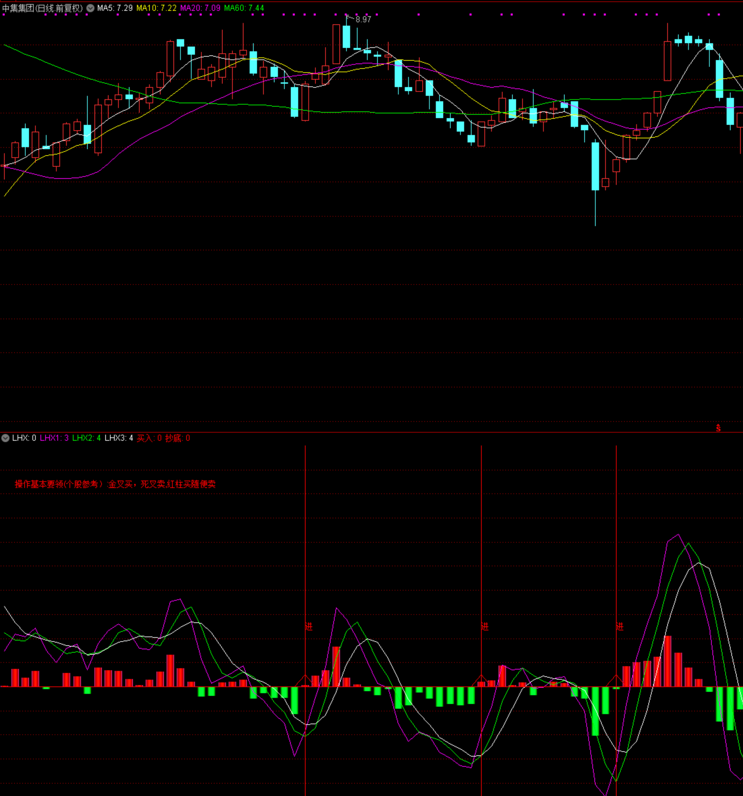The width and height of the screenshot is (743, 796).
Task: Click the red S marker icon
Action: pyautogui.click(x=718, y=428)
